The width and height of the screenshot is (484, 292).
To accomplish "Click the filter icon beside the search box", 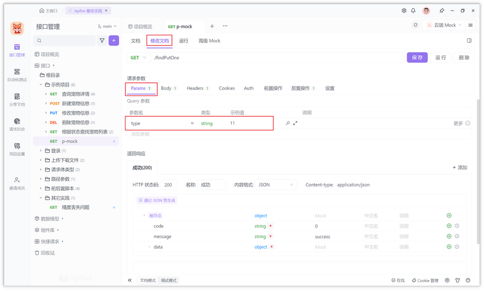I will click(x=102, y=40).
